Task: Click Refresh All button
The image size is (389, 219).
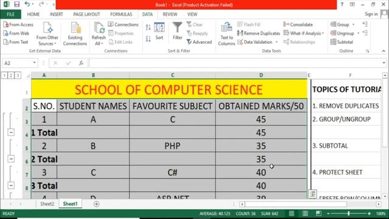Action: click(98, 34)
